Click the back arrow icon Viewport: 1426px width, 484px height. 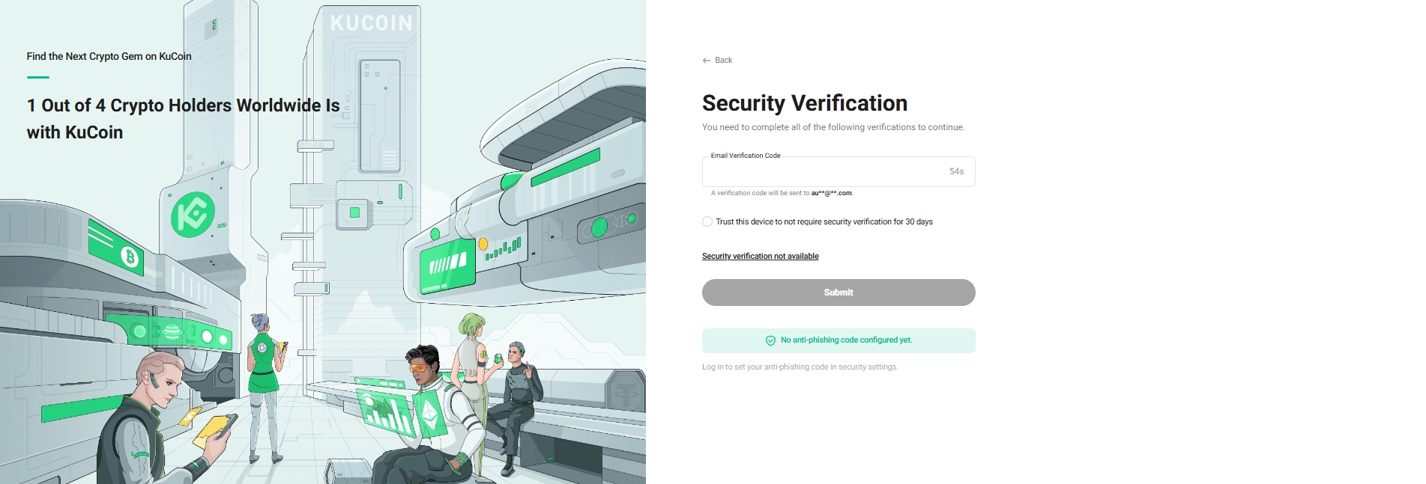tap(706, 61)
